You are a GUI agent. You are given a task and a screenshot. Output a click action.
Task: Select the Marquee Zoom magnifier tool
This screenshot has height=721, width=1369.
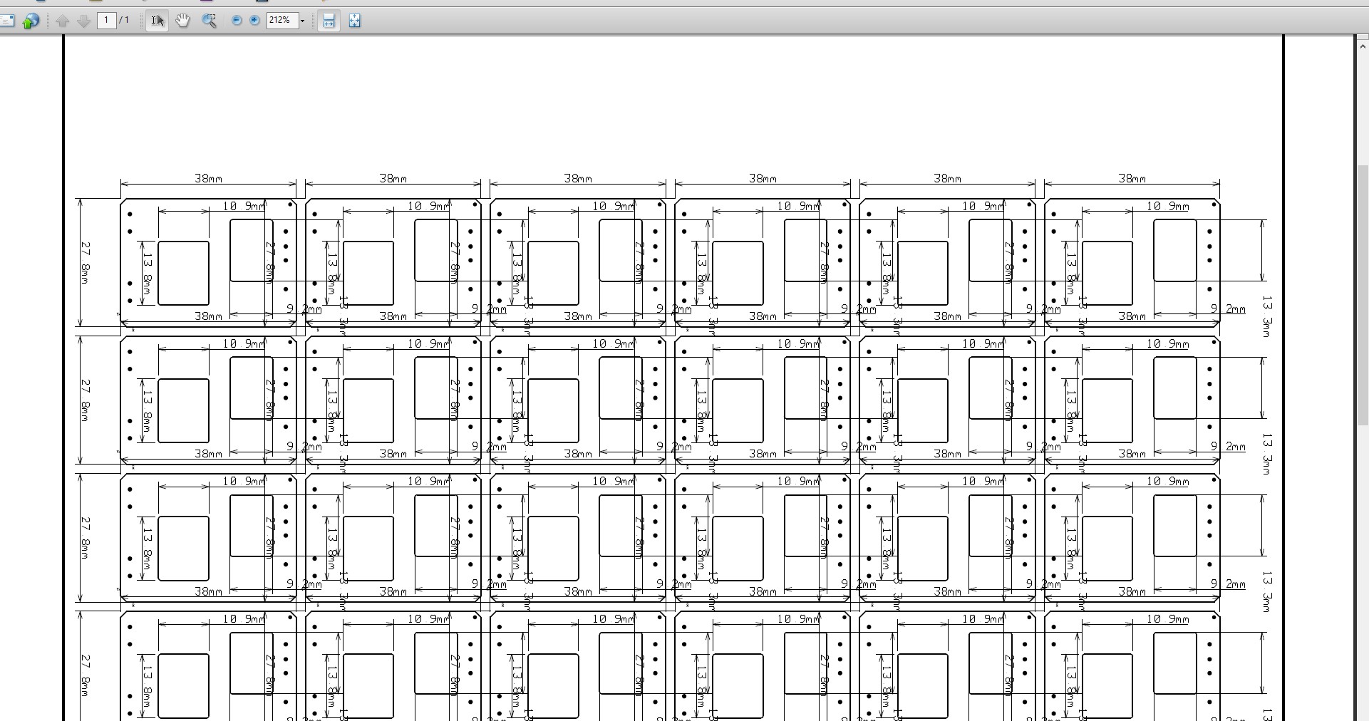210,21
